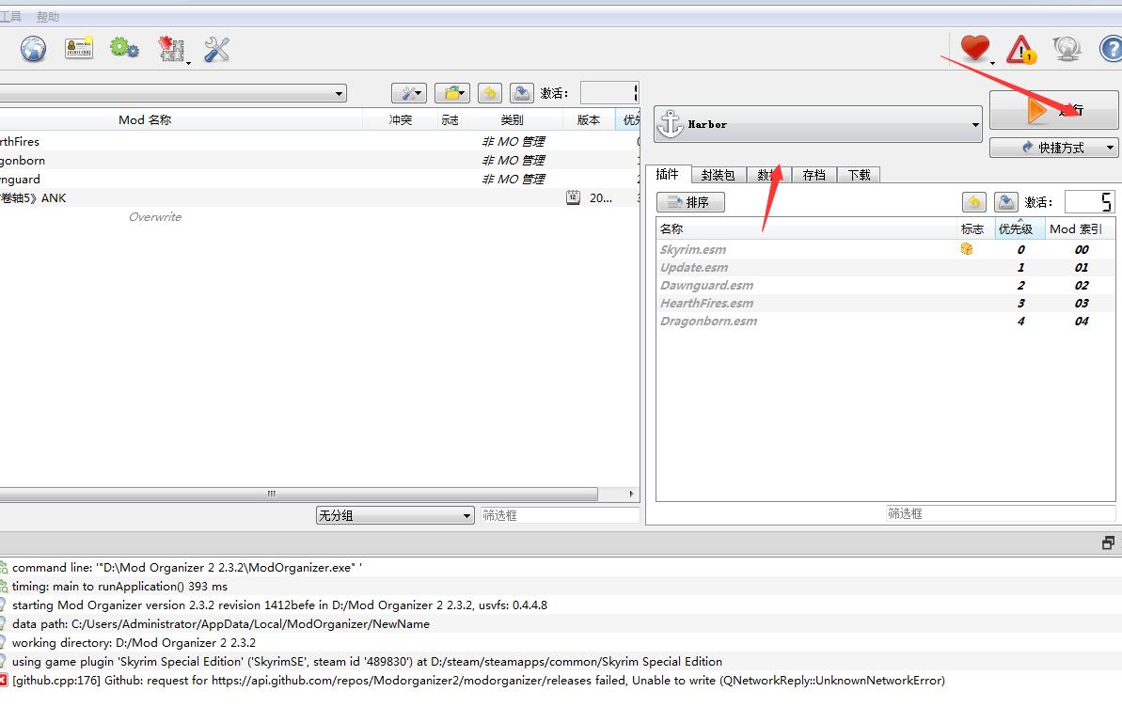Sort plugins by Mod 索引 header
The height and width of the screenshot is (707, 1122).
point(1079,229)
